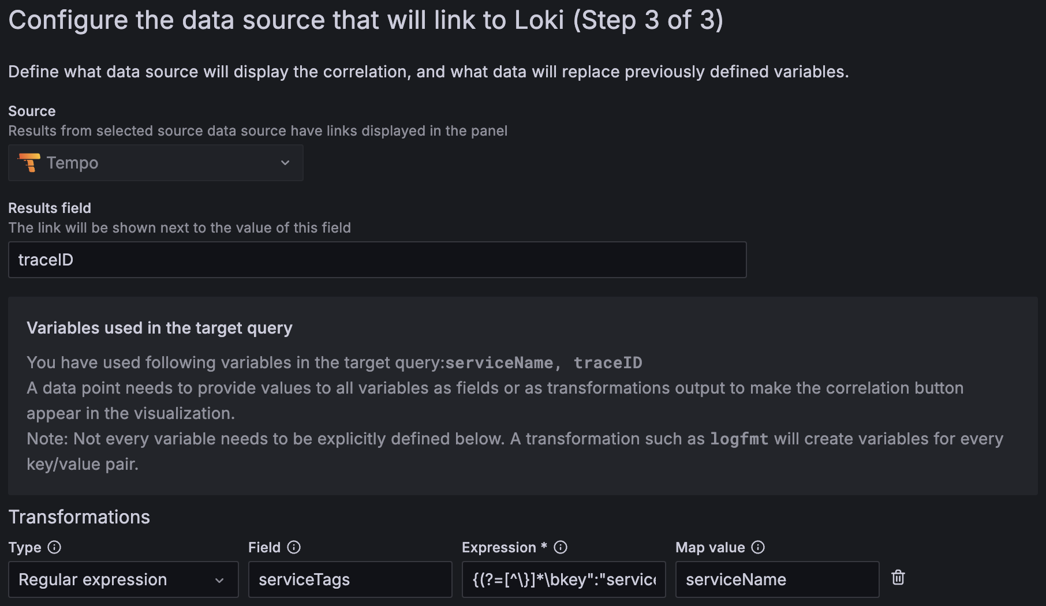
Task: Click the serviceName variable in the note
Action: point(499,363)
